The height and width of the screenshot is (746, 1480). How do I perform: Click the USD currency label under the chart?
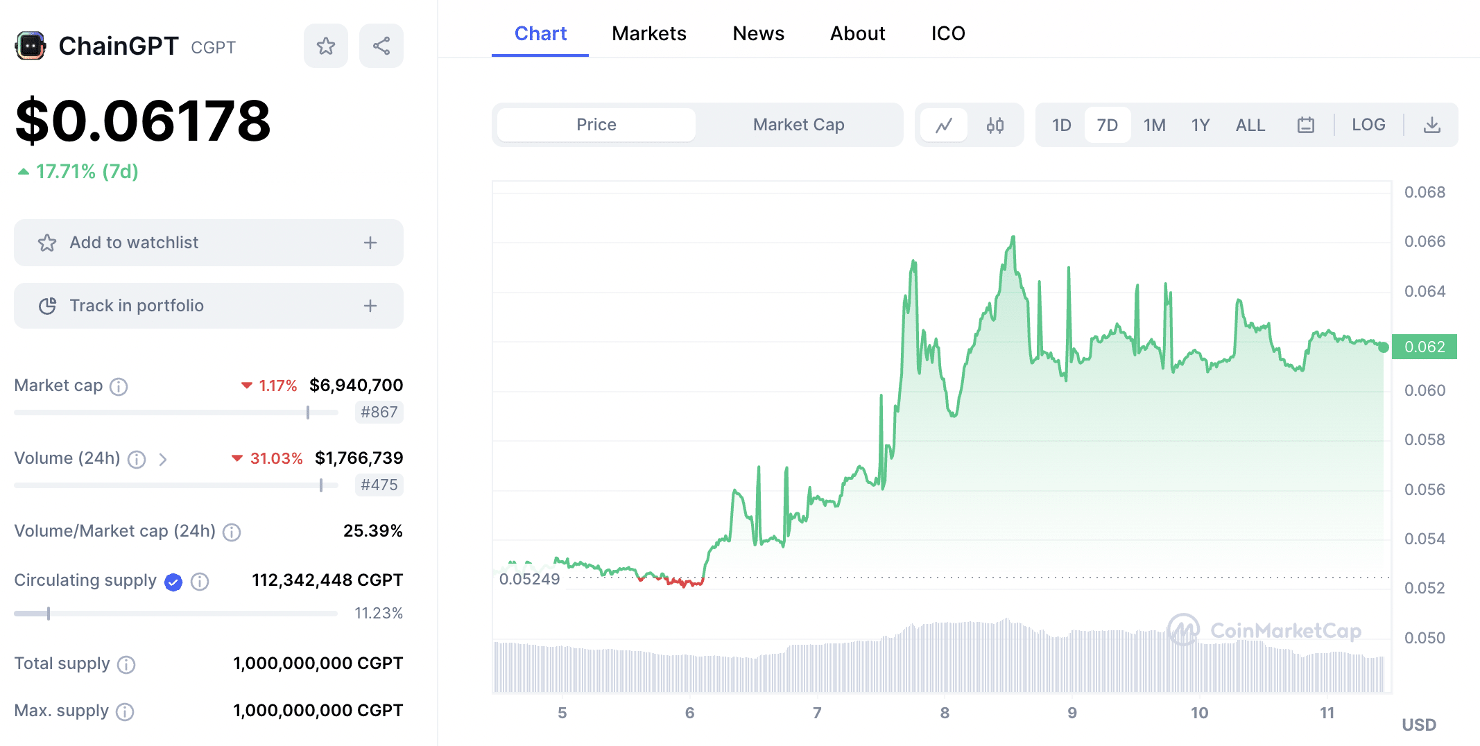[x=1419, y=725]
